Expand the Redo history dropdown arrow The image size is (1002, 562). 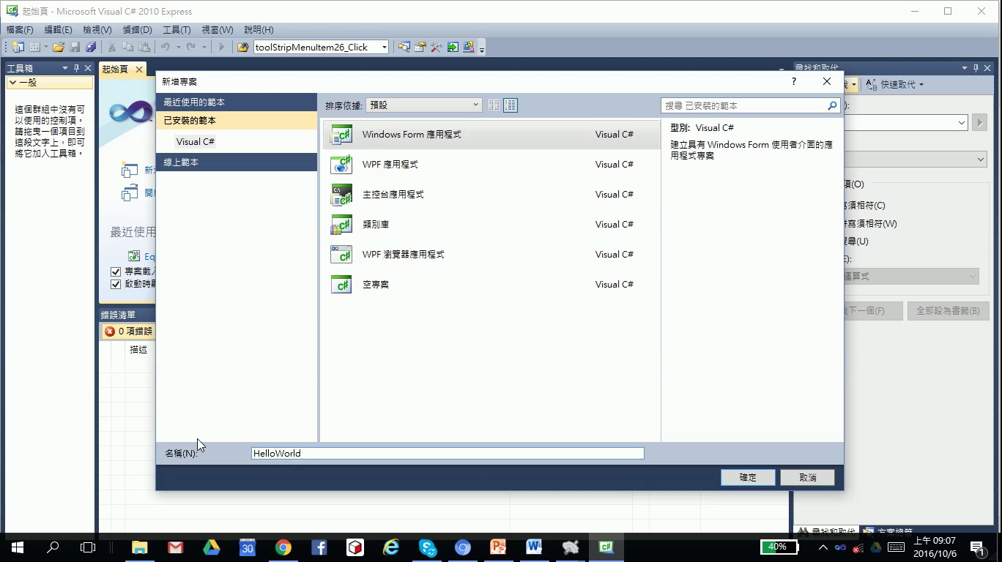click(x=204, y=47)
